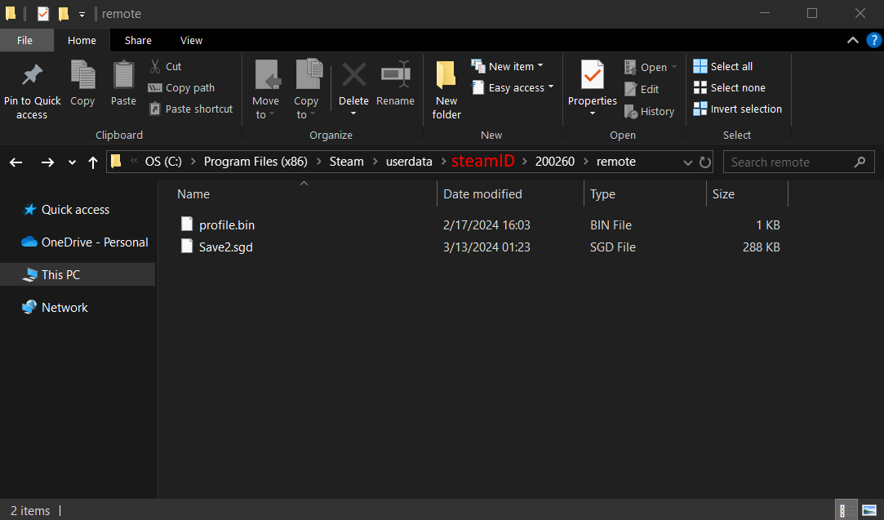Open Help with the question mark icon
Screen dimensions: 884x520
pos(874,41)
